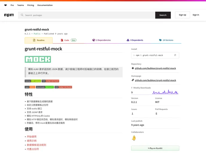The height and width of the screenshot is (153, 206).
Task: Click the red Code file icon
Action: point(62,40)
